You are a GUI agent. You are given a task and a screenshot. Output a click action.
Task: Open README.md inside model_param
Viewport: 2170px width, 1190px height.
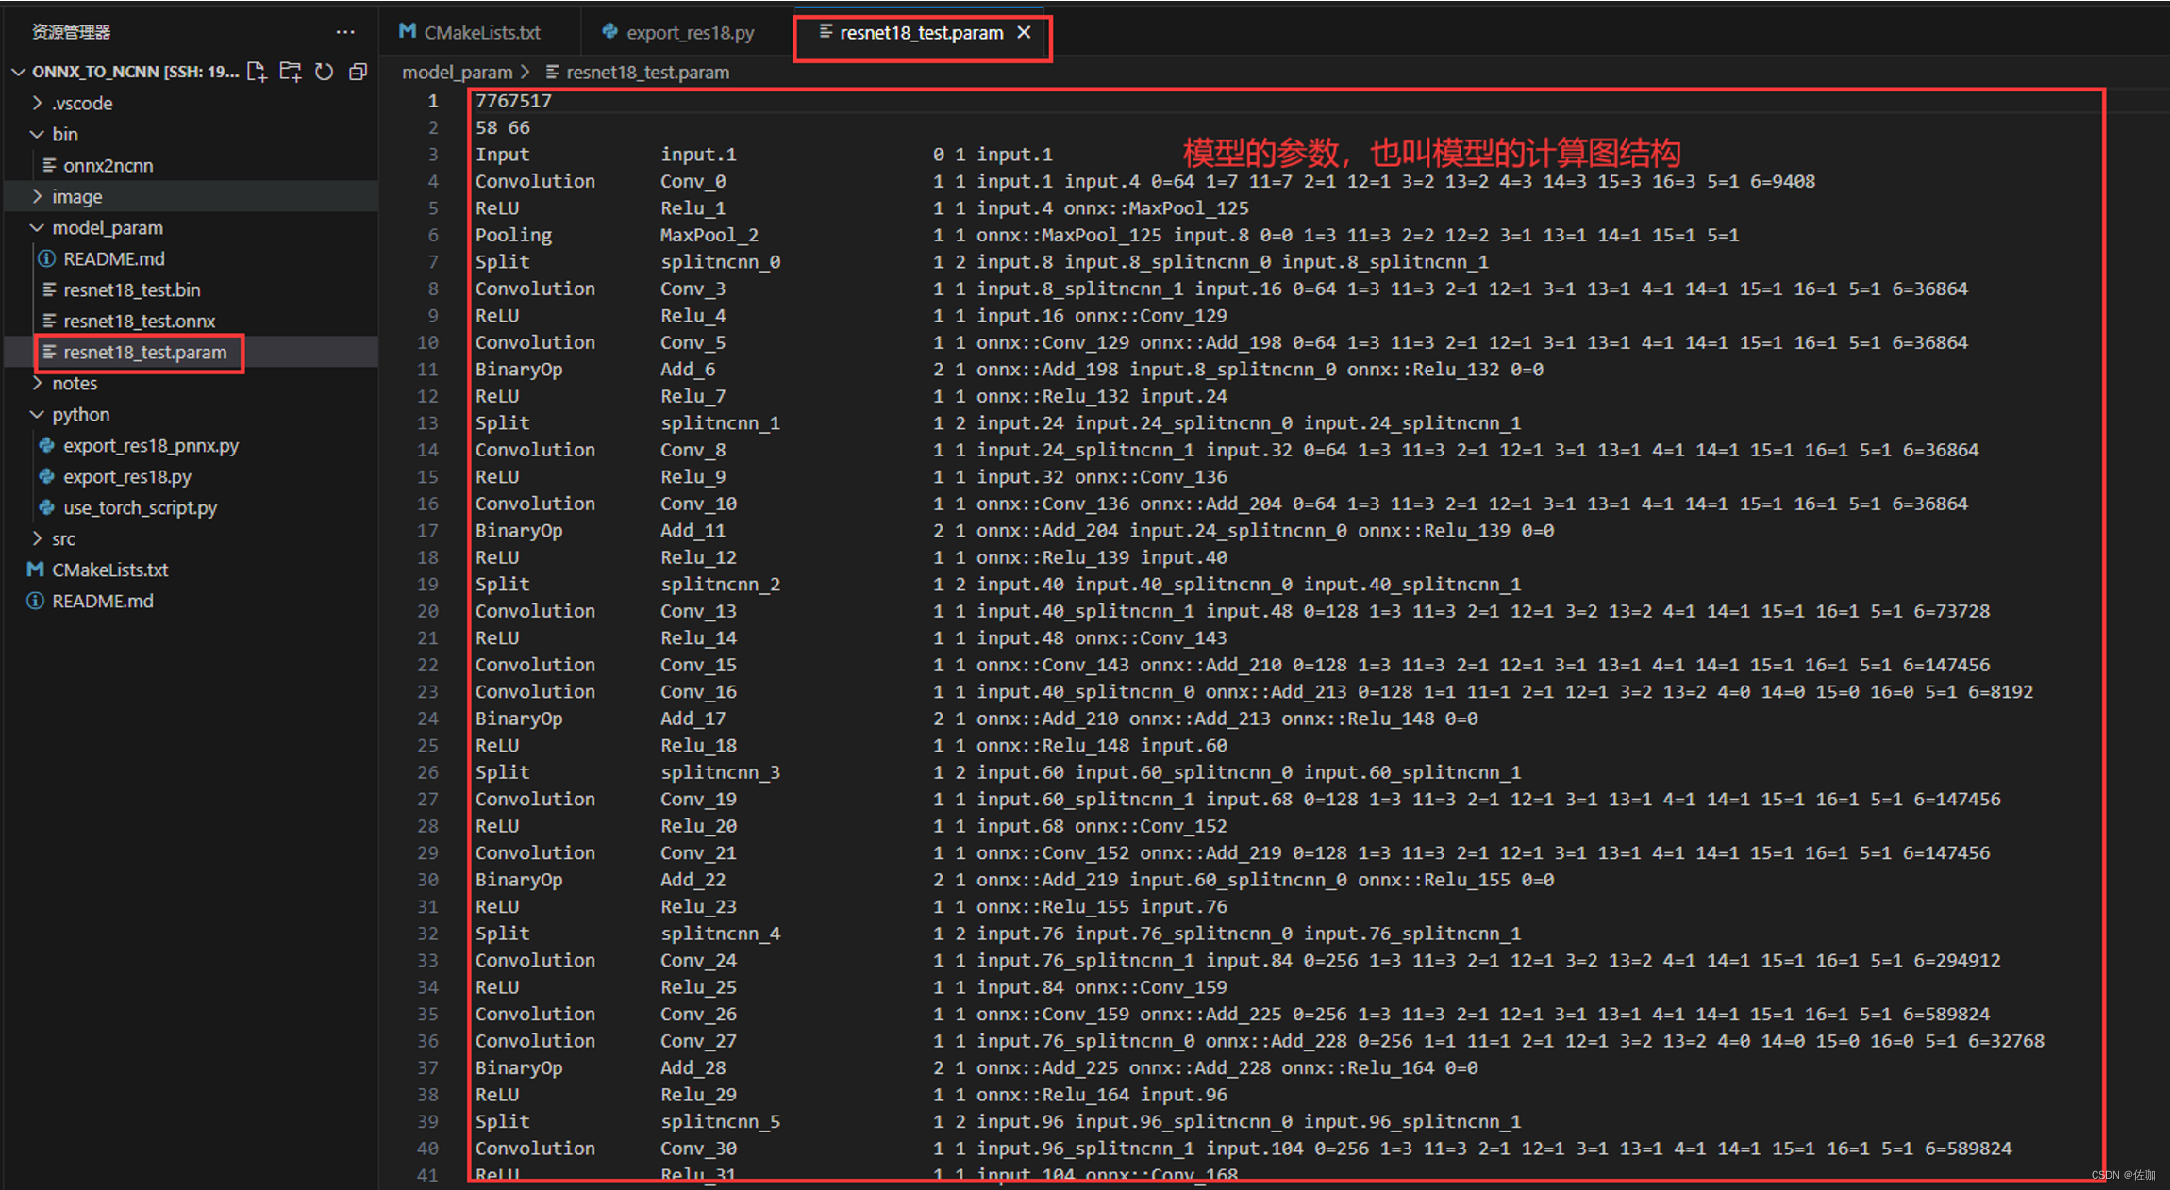pyautogui.click(x=113, y=258)
